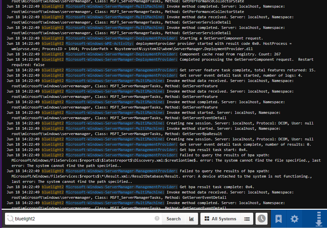Click DeploymentProvider link on Component cache read row
This screenshot has height=228, width=327.
click(122, 54)
